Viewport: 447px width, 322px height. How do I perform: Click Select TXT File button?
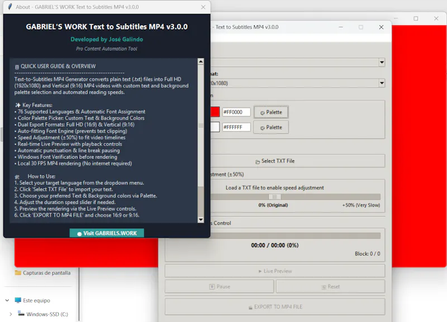pos(298,161)
